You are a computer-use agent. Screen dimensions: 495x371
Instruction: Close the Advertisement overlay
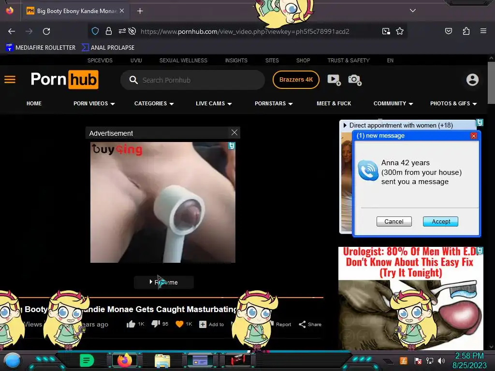[234, 132]
